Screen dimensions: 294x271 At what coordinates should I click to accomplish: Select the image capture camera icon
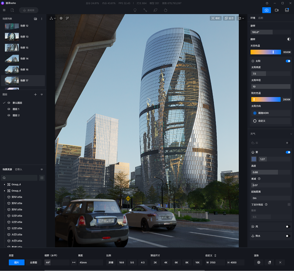point(266,10)
